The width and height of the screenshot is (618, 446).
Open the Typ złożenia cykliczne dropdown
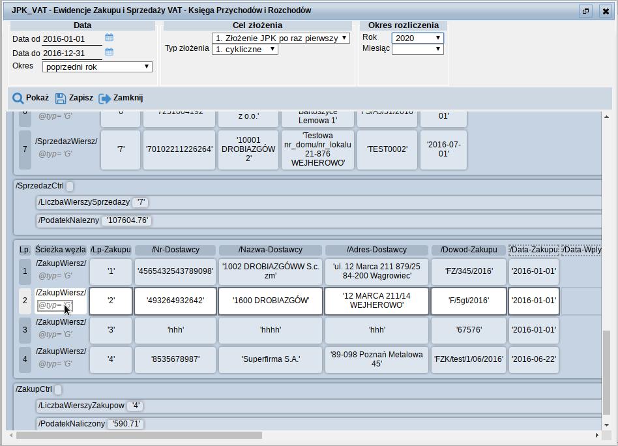tap(245, 50)
